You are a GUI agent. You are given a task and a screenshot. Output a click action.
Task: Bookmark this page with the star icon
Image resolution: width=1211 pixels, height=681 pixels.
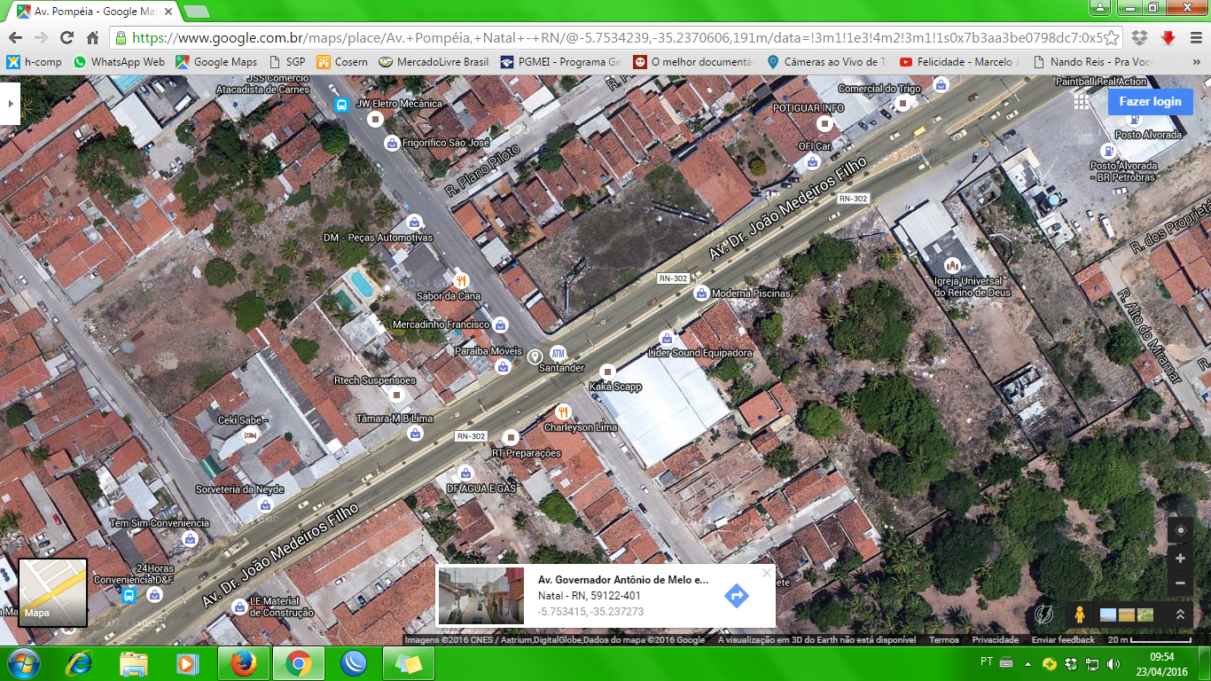(x=1112, y=38)
